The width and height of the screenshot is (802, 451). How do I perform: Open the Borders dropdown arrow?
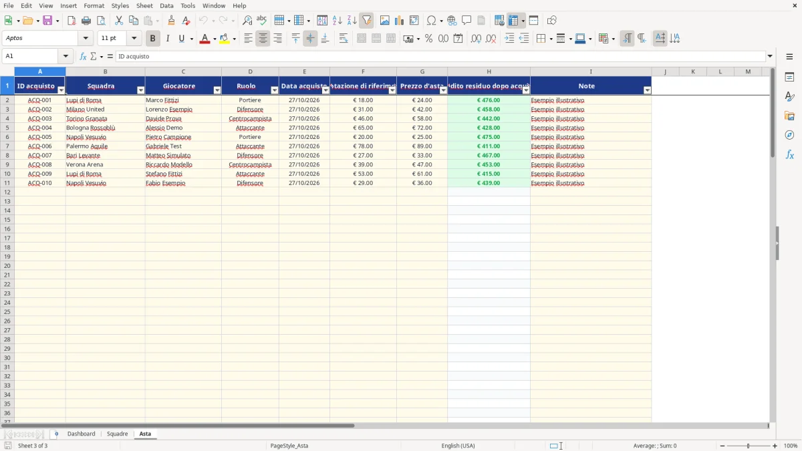[551, 39]
